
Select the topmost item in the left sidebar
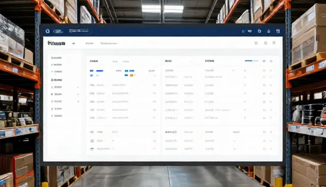point(56,57)
